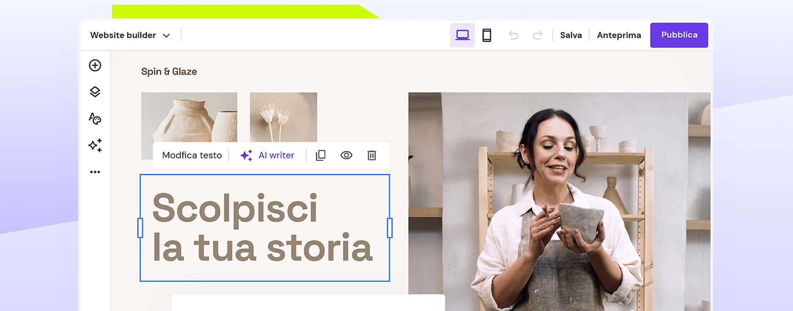This screenshot has width=793, height=311.
Task: Launch the AI writer tool
Action: (267, 155)
